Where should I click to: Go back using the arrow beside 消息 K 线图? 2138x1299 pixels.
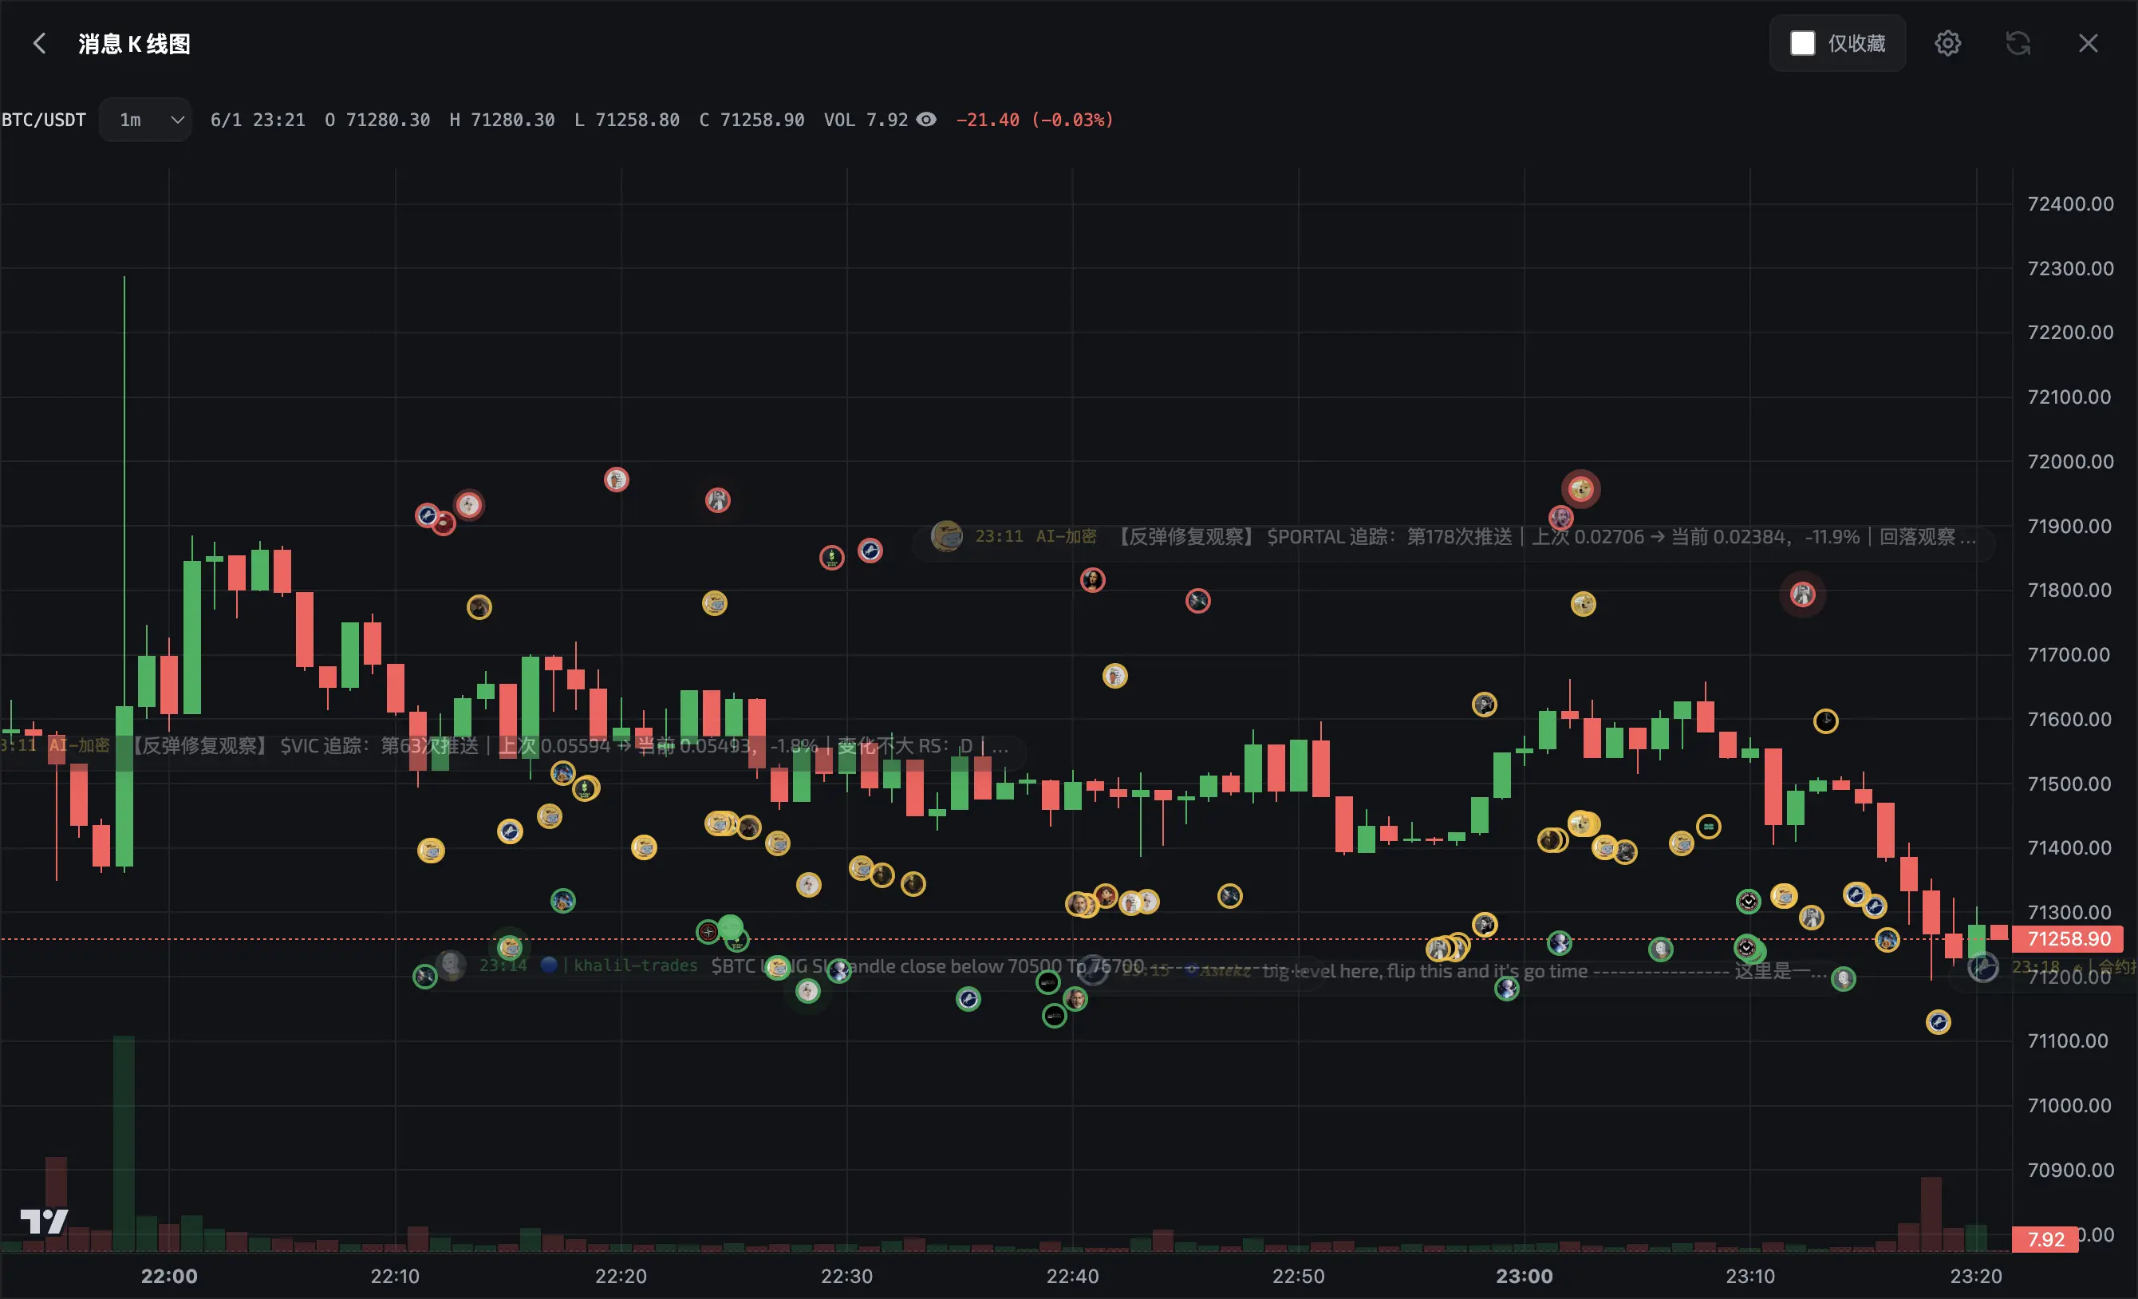[x=39, y=43]
